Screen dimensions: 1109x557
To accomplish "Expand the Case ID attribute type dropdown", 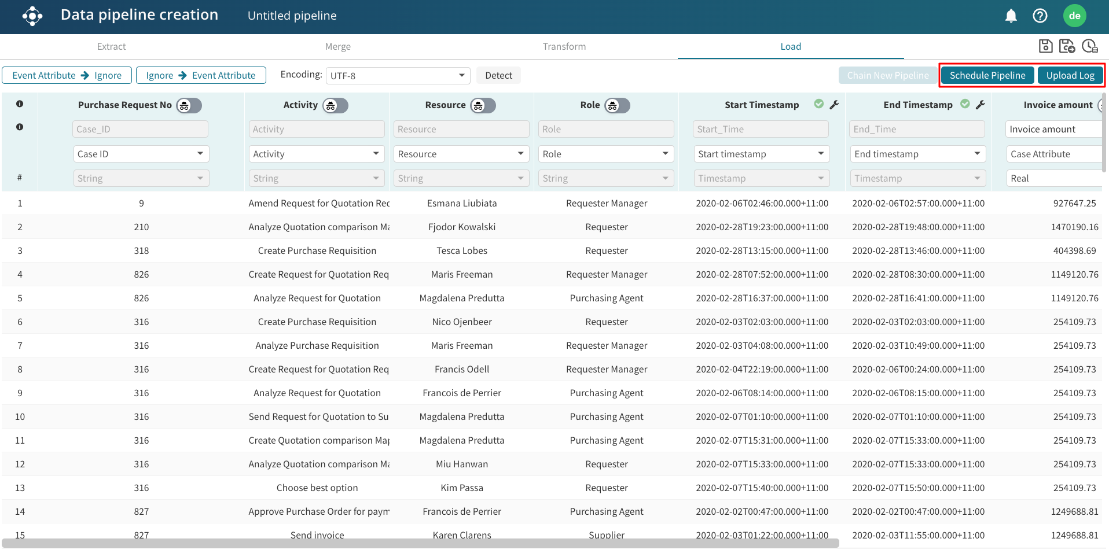I will pos(141,154).
